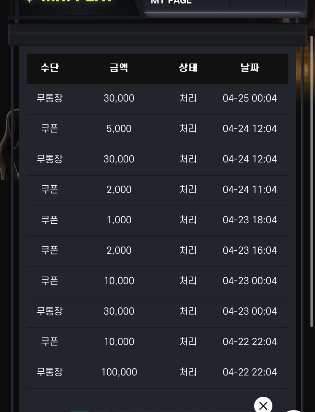Image resolution: width=315 pixels, height=412 pixels.
Task: Click 처리 status in the 100,000 row
Action: coord(188,372)
